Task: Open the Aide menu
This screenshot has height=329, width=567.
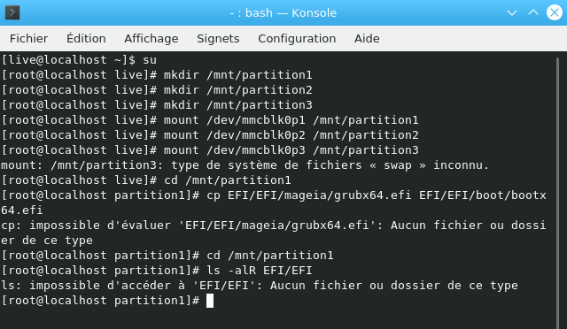Action: pos(367,38)
